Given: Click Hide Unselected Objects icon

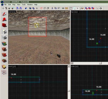Looking at the screenshot, I should point(45,8).
